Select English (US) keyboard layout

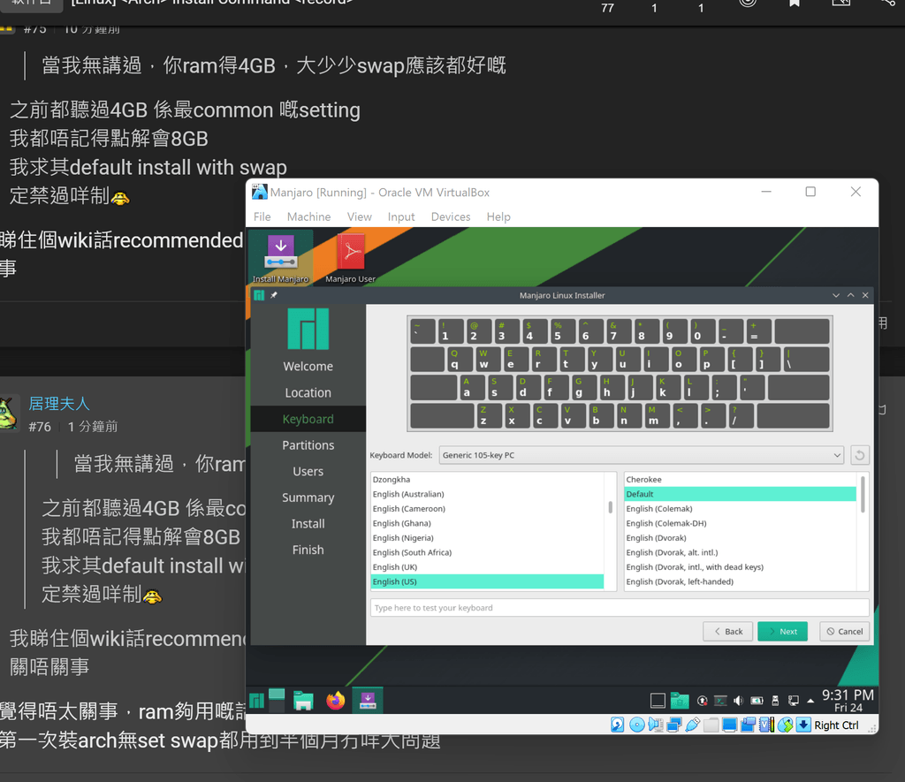(486, 581)
